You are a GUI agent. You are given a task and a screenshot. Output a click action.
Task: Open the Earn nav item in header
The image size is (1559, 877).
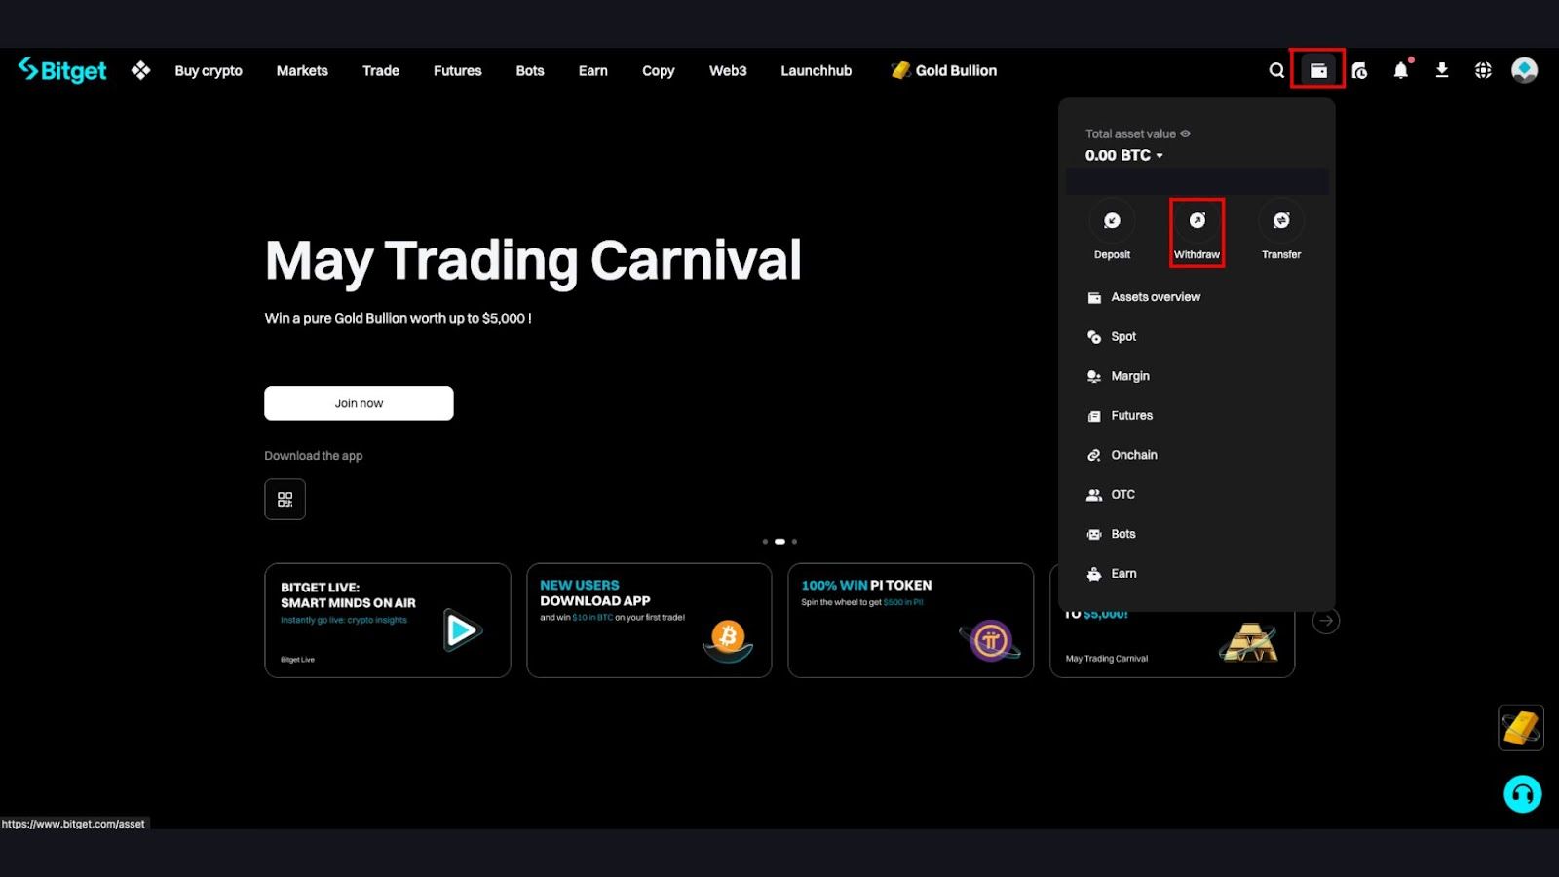(x=593, y=70)
